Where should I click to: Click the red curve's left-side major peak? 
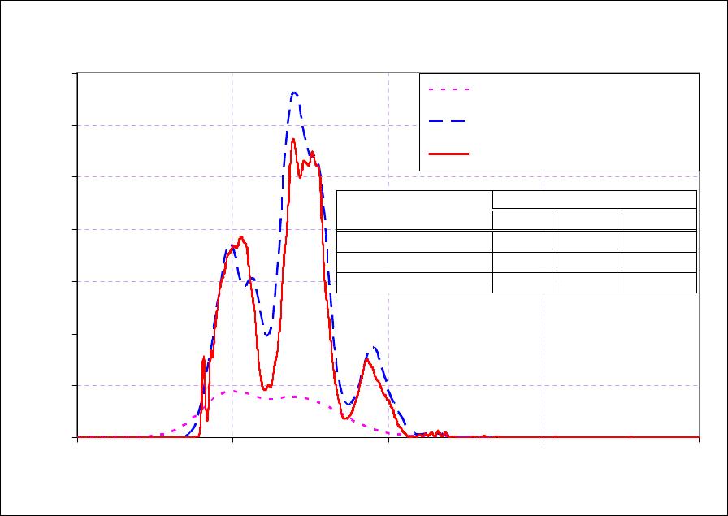coord(241,236)
